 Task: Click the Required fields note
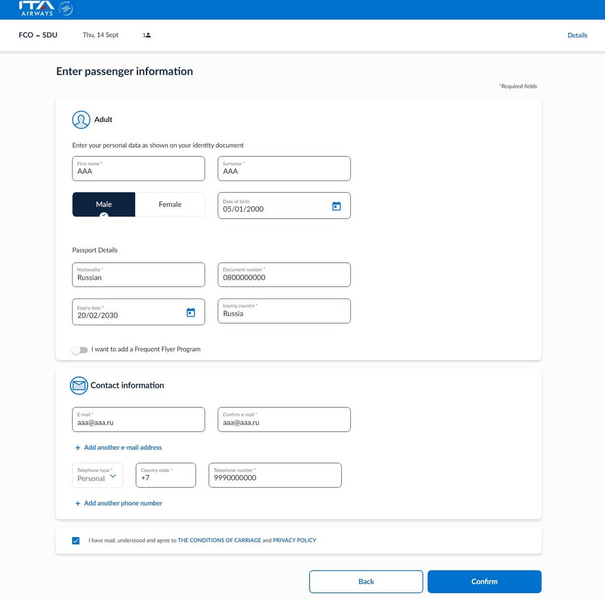point(518,86)
